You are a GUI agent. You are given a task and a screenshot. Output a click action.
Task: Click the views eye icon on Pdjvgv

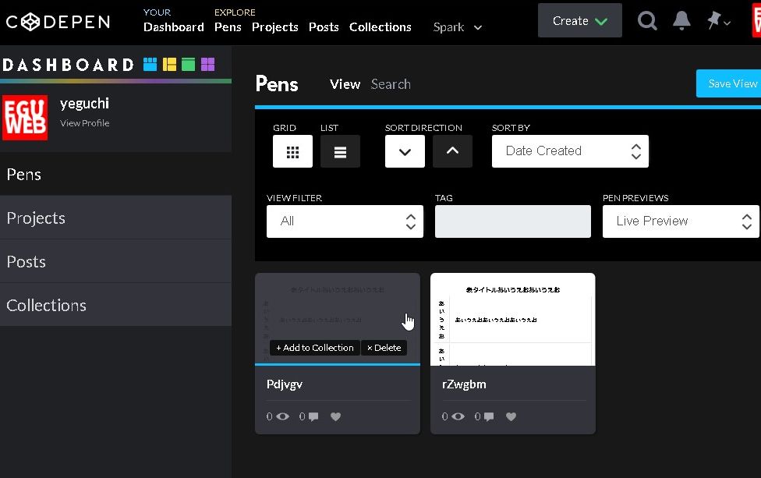point(282,417)
